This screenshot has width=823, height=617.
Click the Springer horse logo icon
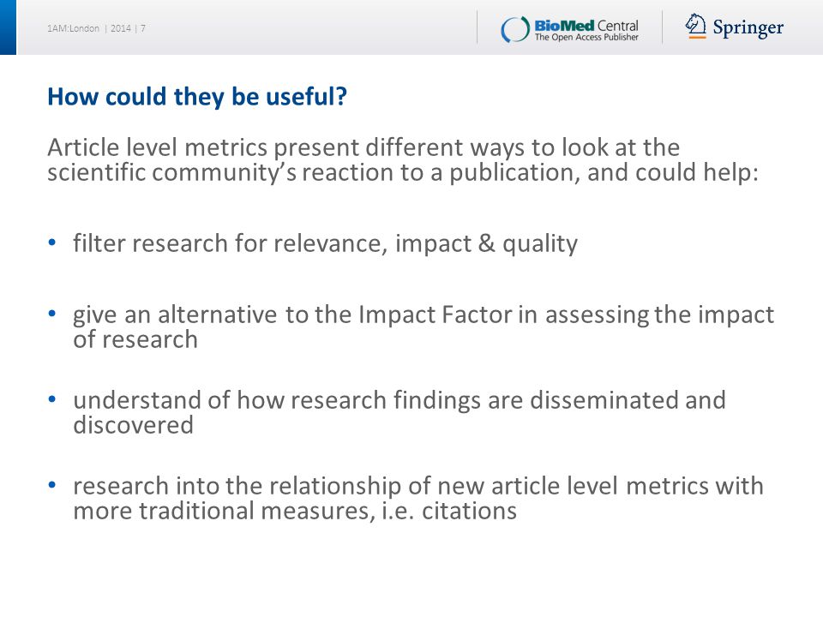click(695, 26)
